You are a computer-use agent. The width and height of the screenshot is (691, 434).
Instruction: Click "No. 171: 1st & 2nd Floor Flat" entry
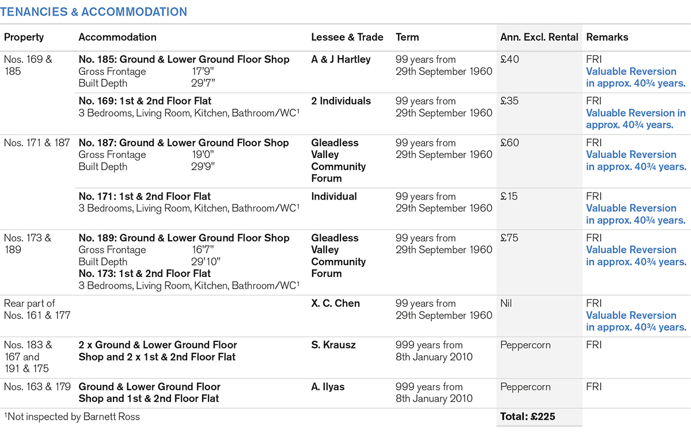pos(145,197)
